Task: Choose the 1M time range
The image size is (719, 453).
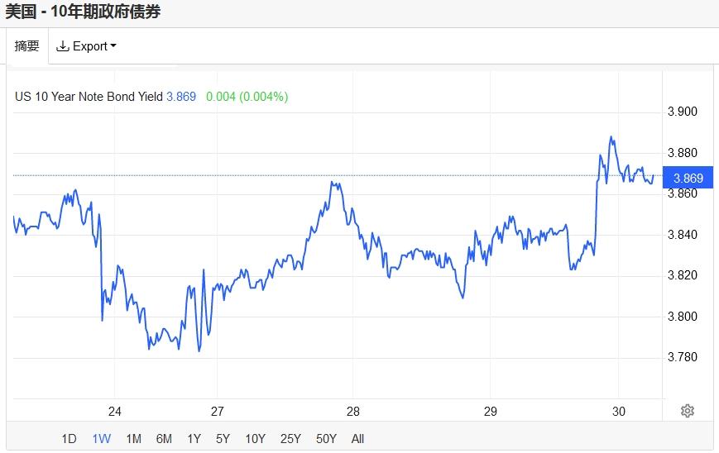Action: coord(133,439)
